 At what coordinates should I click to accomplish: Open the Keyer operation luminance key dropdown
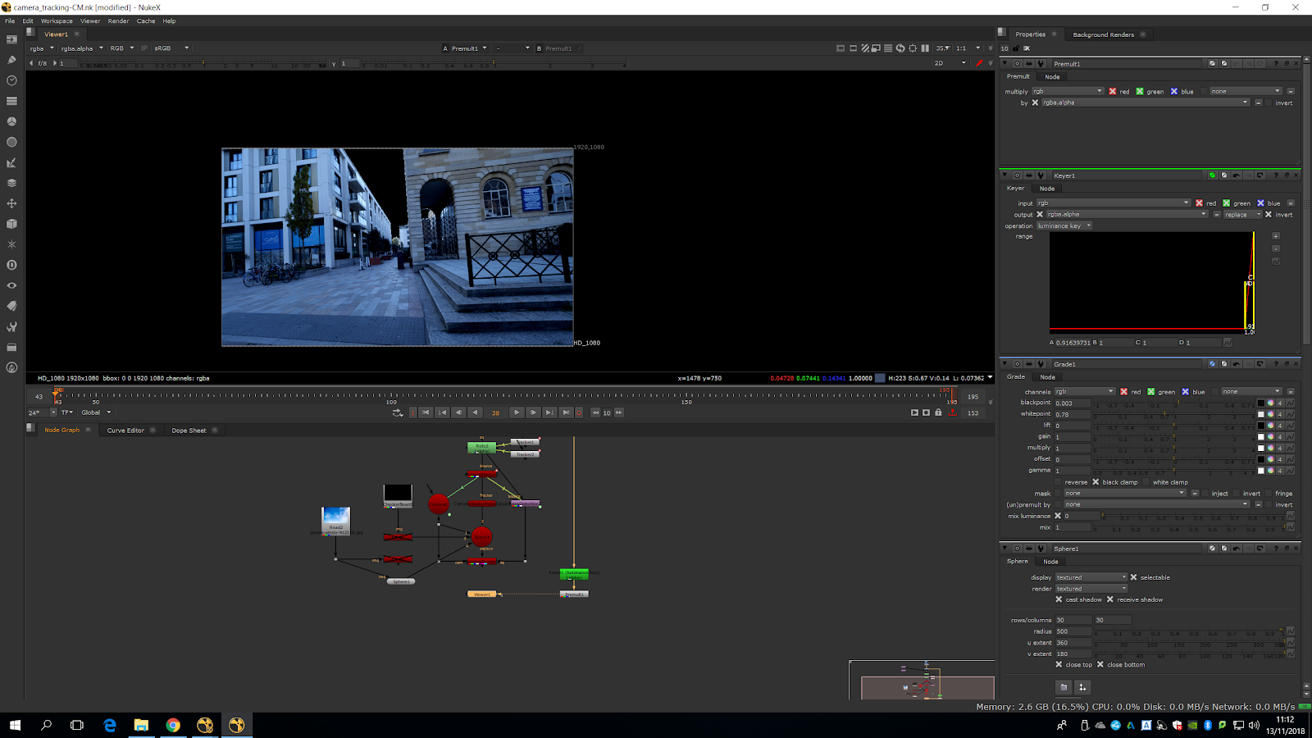point(1064,226)
